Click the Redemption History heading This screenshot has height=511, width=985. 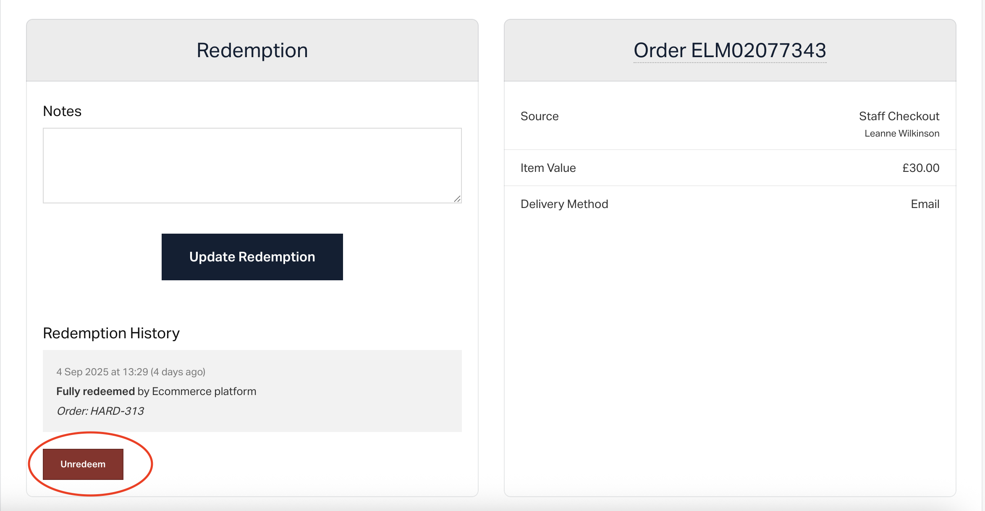111,333
